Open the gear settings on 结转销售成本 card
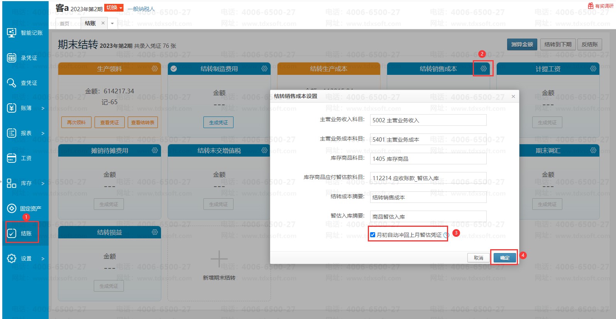 (x=483, y=69)
